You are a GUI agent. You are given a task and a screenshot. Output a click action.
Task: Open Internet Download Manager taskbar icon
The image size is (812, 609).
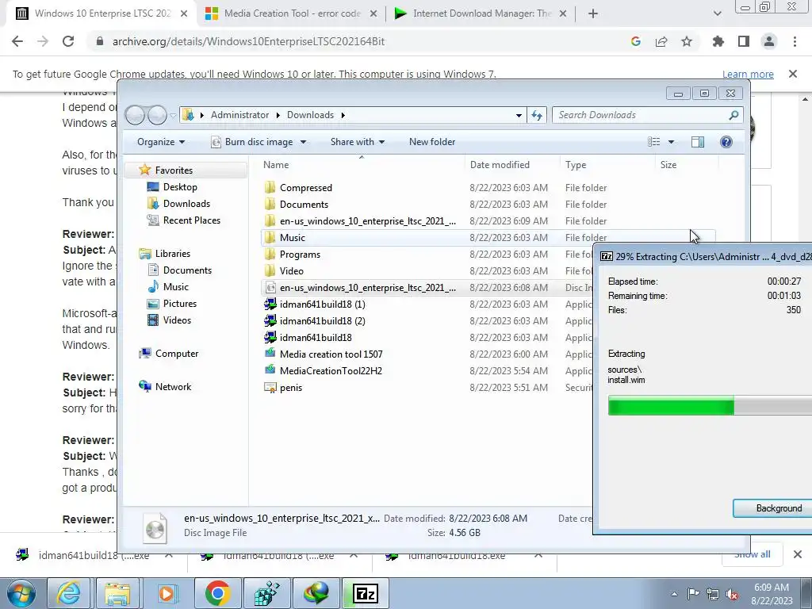point(316,593)
